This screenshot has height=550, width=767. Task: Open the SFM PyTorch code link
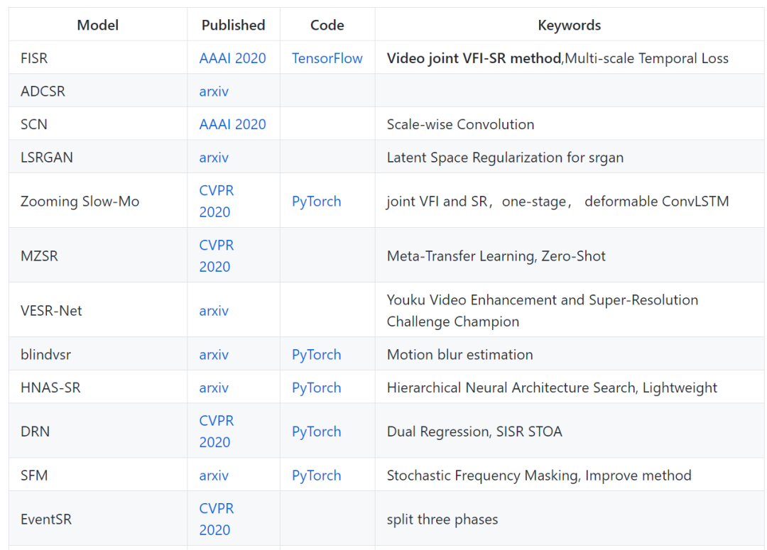pyautogui.click(x=316, y=475)
